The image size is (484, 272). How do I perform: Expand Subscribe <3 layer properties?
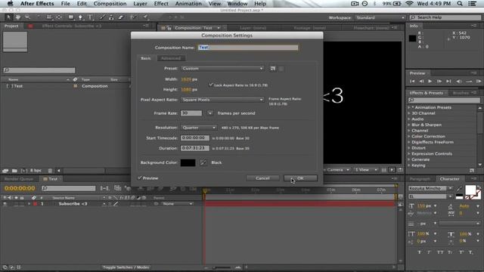click(29, 204)
